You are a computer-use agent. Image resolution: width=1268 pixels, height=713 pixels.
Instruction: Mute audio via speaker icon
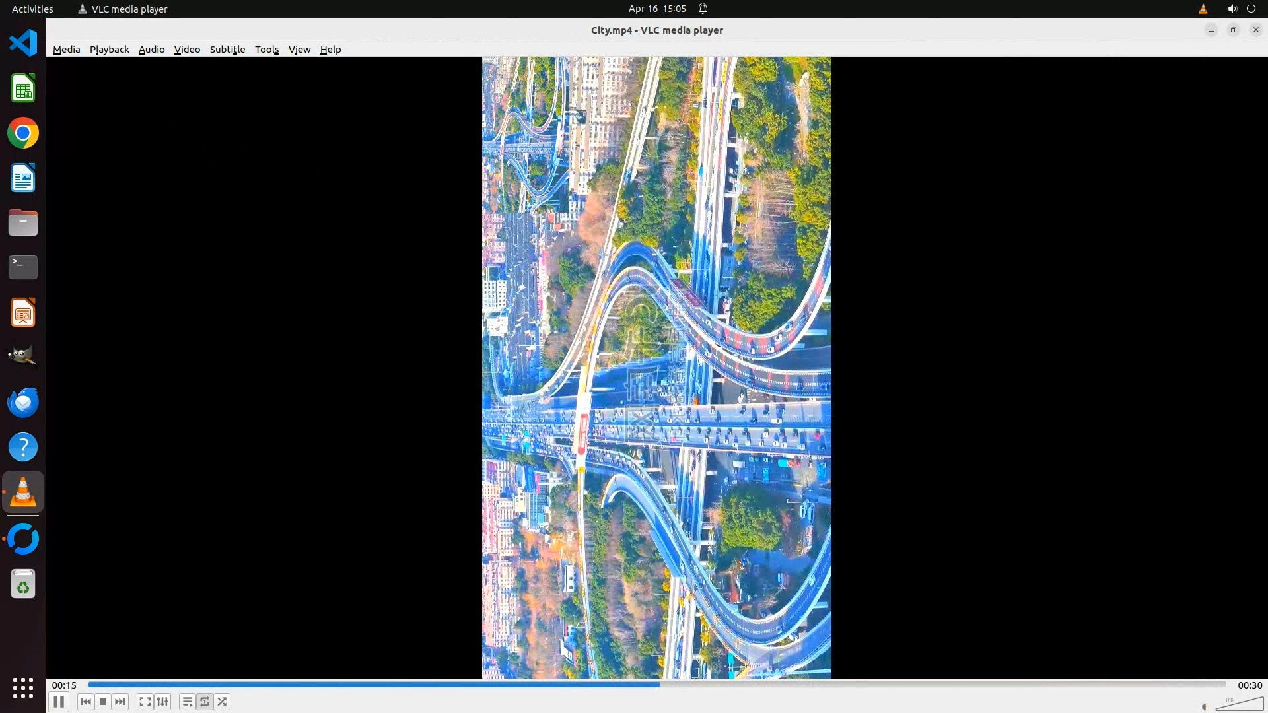[x=1205, y=706]
